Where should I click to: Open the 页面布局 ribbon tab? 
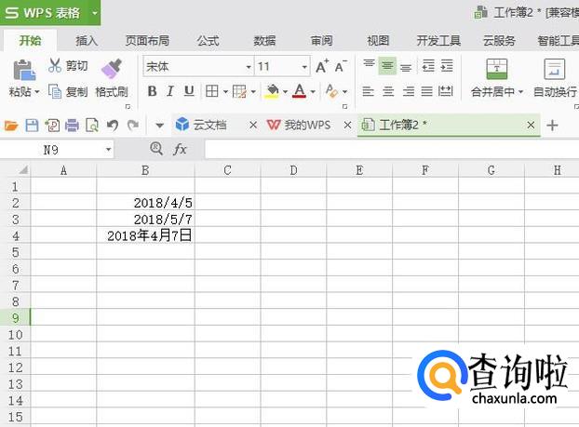147,40
